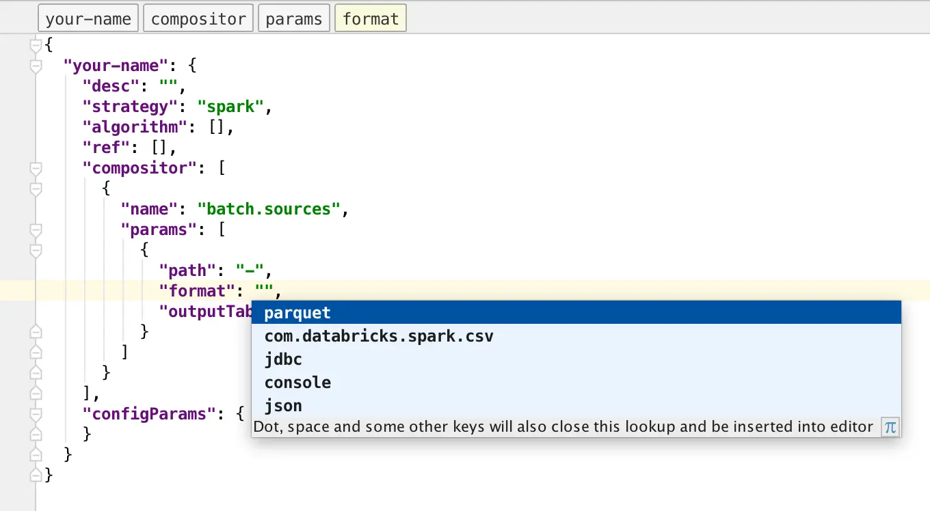Click fold marker beside the lone "]" line
The height and width of the screenshot is (511, 930).
(x=36, y=353)
